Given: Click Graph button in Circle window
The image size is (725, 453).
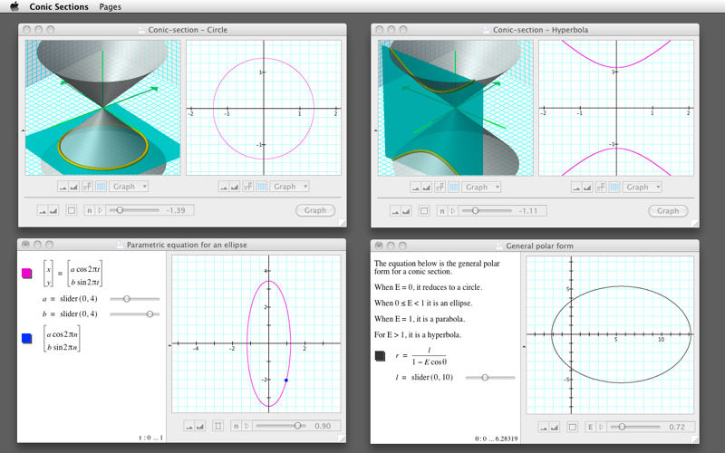Looking at the screenshot, I should (315, 210).
